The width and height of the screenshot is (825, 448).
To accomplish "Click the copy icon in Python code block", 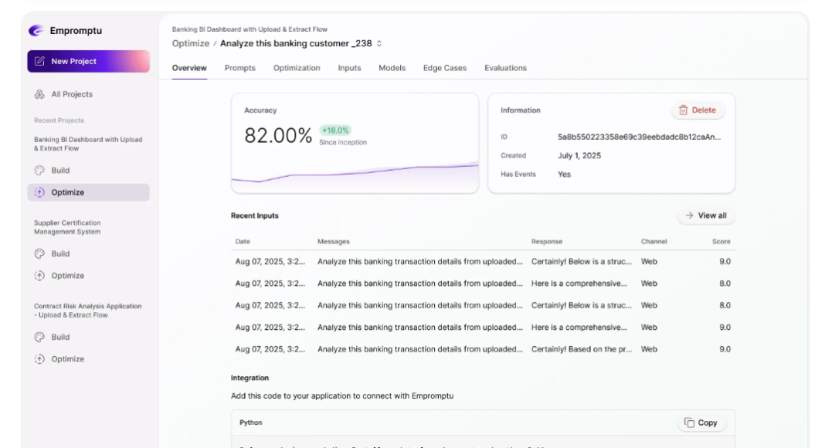I will 689,423.
